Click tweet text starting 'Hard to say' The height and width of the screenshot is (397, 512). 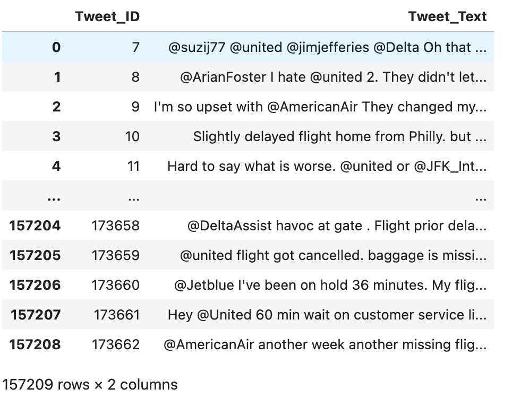click(x=327, y=166)
